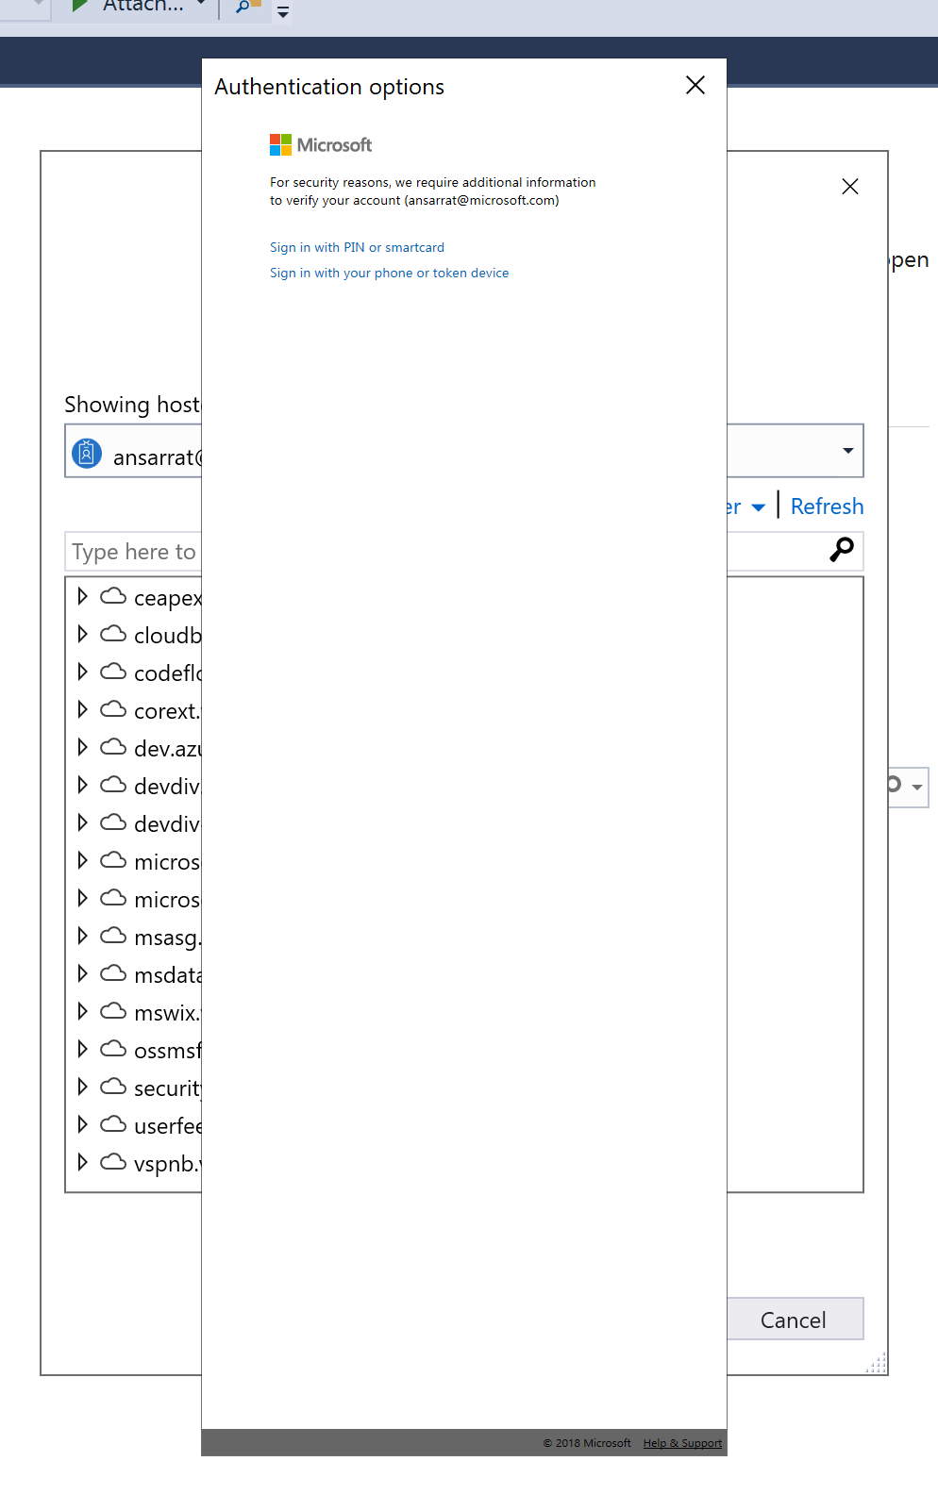Click the Refresh link
The image size is (938, 1511).
pyautogui.click(x=826, y=506)
